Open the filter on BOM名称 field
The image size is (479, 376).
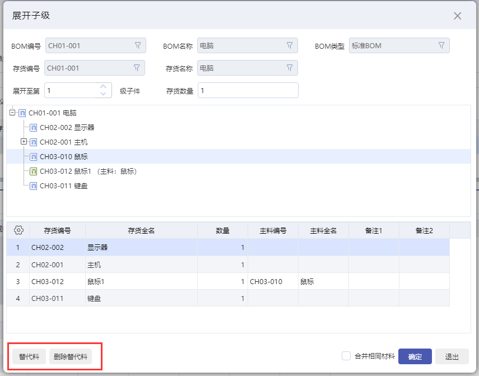point(290,45)
